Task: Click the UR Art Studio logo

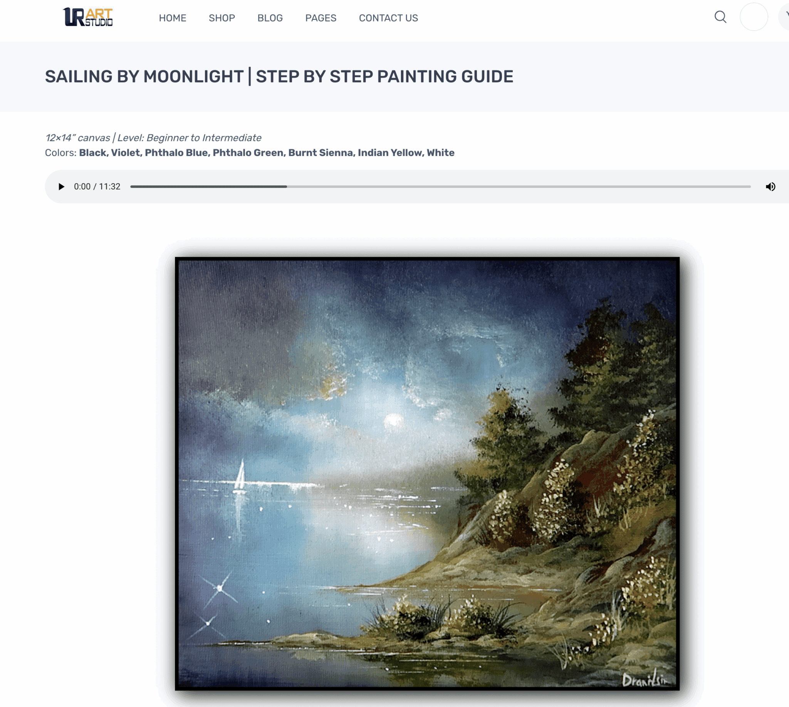Action: (88, 17)
